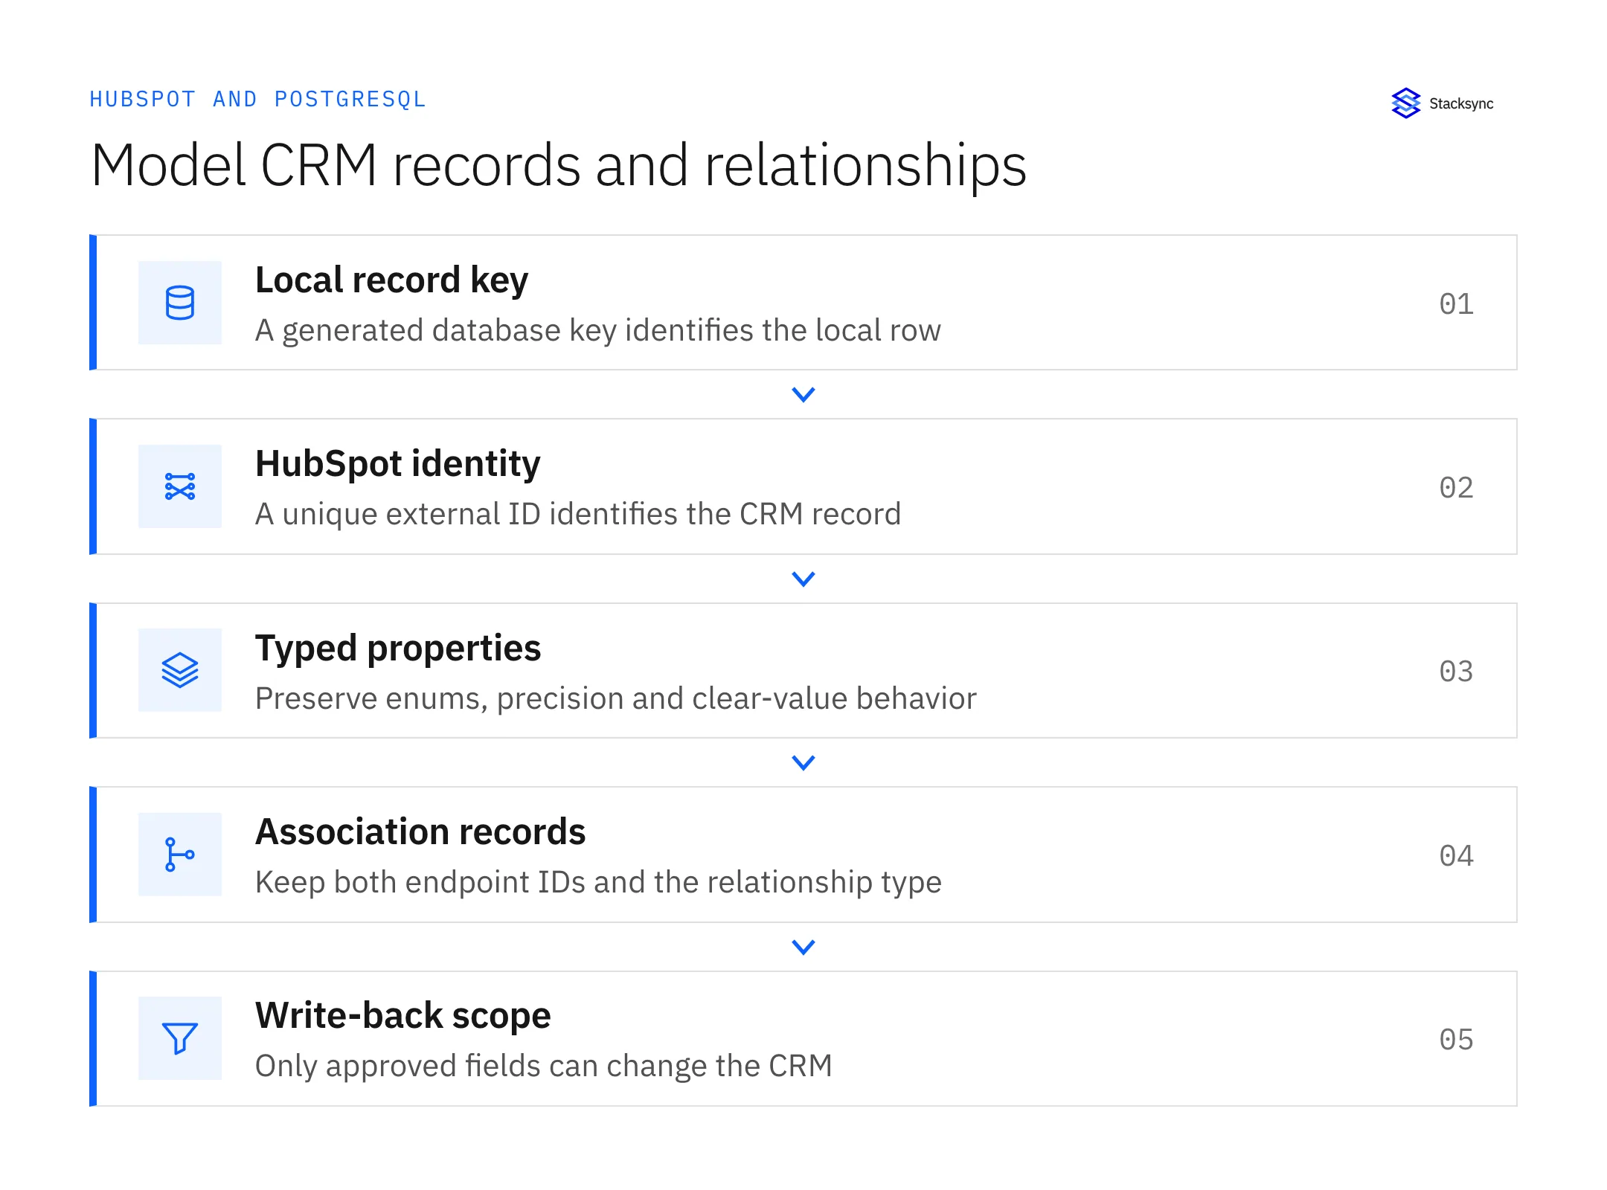Click 'A unique external ID identifies the CRM record'

[x=578, y=514]
